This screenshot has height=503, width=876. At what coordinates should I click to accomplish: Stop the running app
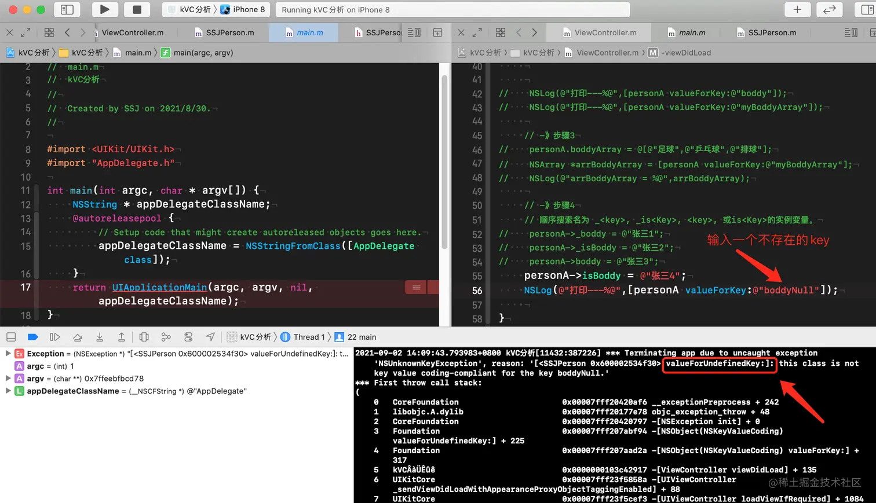click(x=137, y=9)
